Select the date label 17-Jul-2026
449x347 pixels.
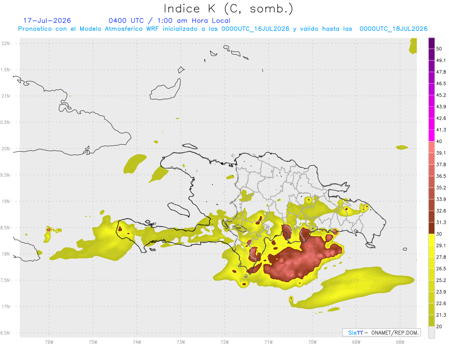[47, 21]
